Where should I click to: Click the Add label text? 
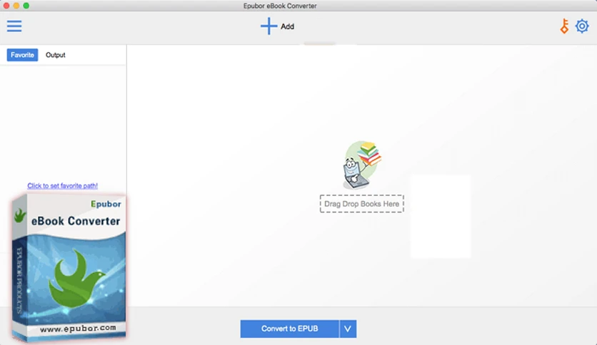(288, 26)
